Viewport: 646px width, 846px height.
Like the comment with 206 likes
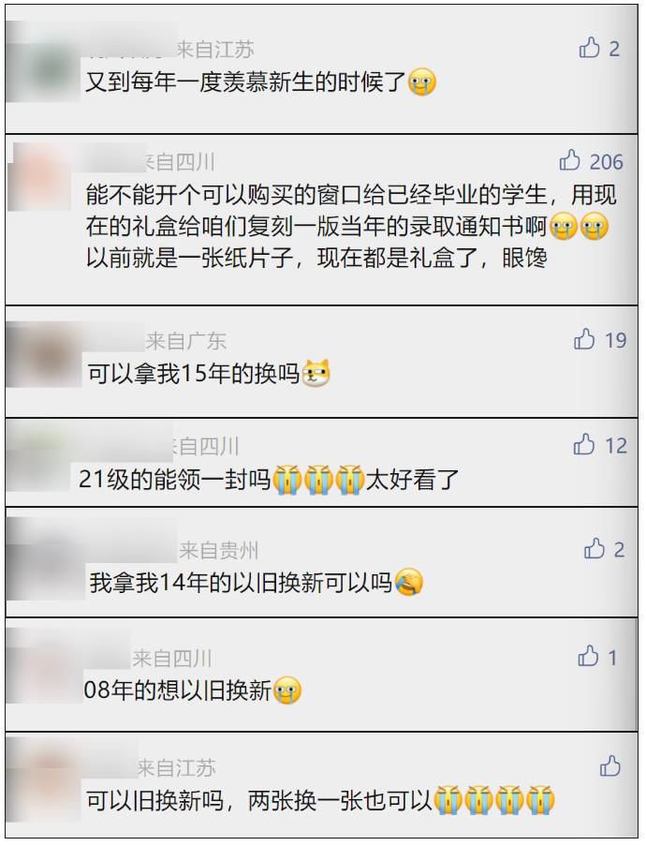569,160
